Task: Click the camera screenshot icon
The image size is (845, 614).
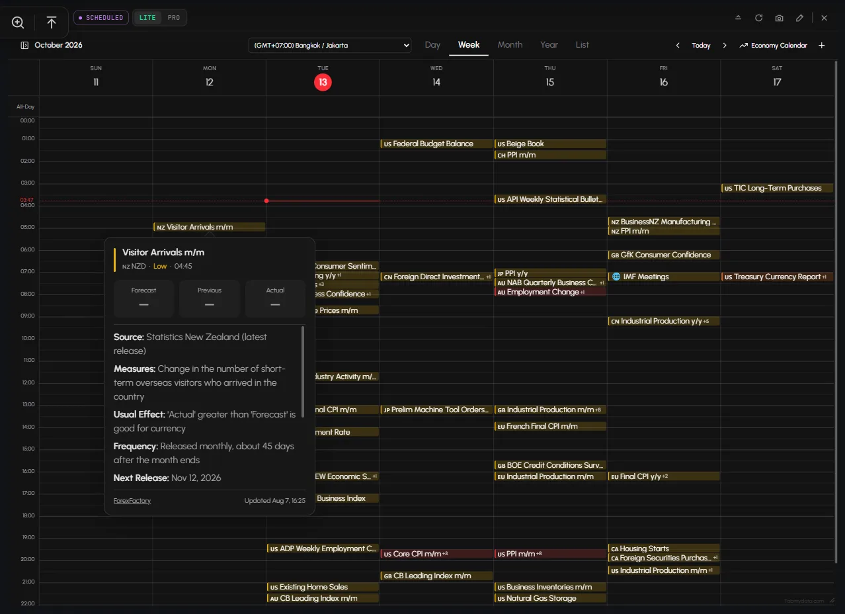Action: [x=780, y=18]
